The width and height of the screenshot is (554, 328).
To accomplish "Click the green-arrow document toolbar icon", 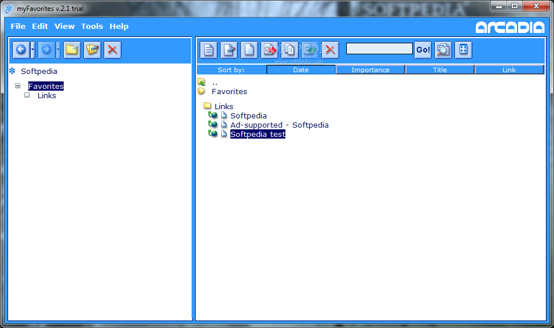I will point(310,50).
